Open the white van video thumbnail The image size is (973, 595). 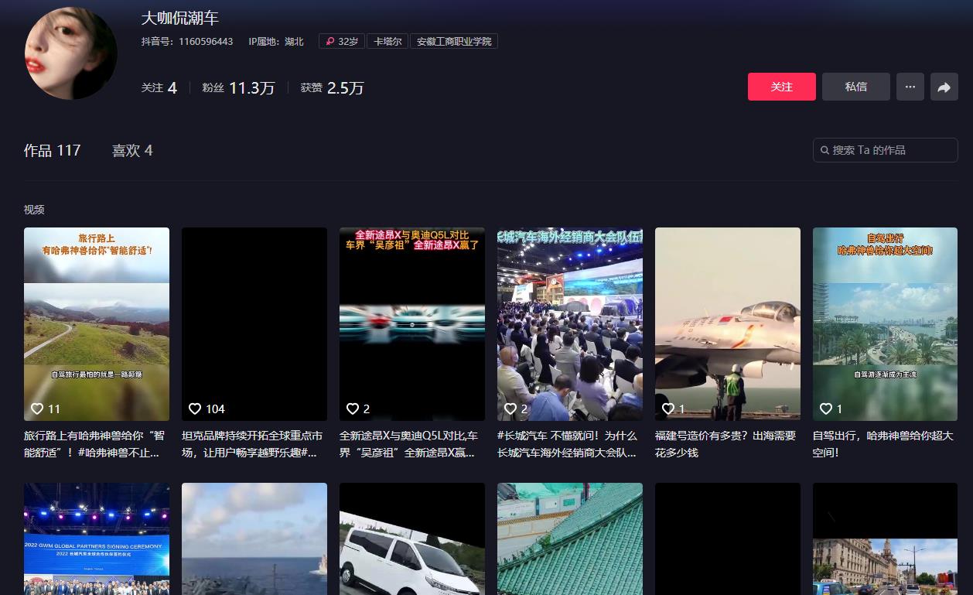tap(412, 539)
